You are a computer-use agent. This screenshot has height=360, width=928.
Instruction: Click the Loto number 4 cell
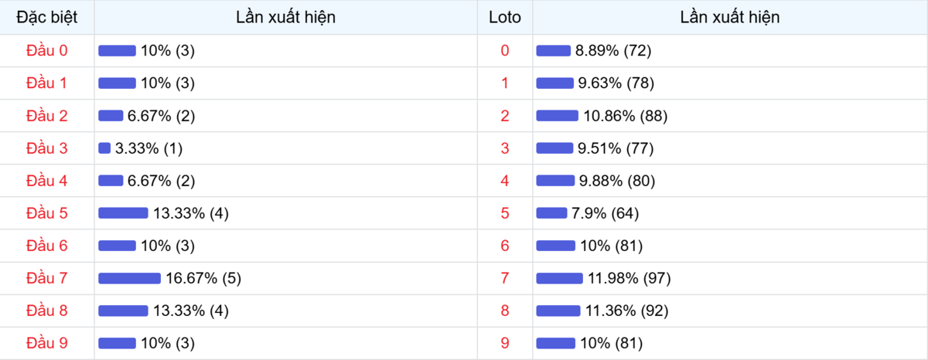[505, 181]
